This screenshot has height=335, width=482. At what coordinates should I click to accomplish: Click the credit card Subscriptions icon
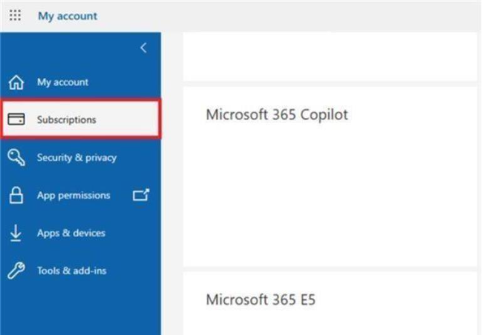(16, 119)
